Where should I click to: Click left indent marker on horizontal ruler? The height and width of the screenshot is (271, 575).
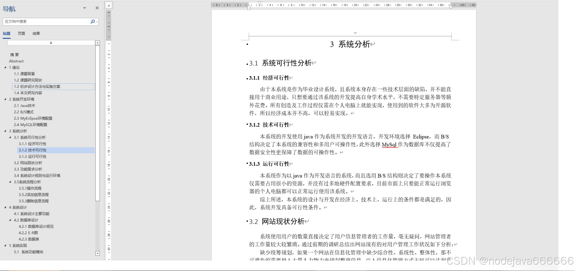(x=249, y=7)
